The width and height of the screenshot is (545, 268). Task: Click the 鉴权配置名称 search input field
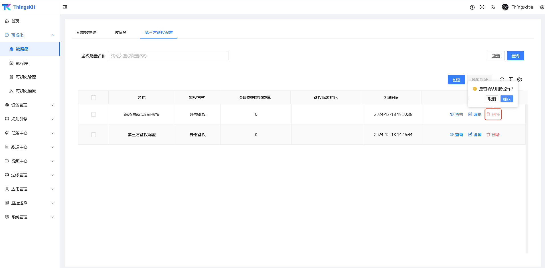pos(168,56)
